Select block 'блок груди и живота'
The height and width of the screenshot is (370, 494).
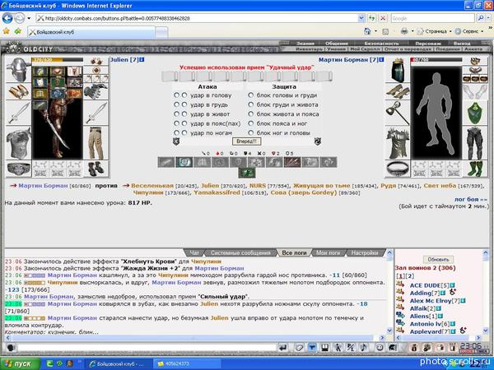251,104
